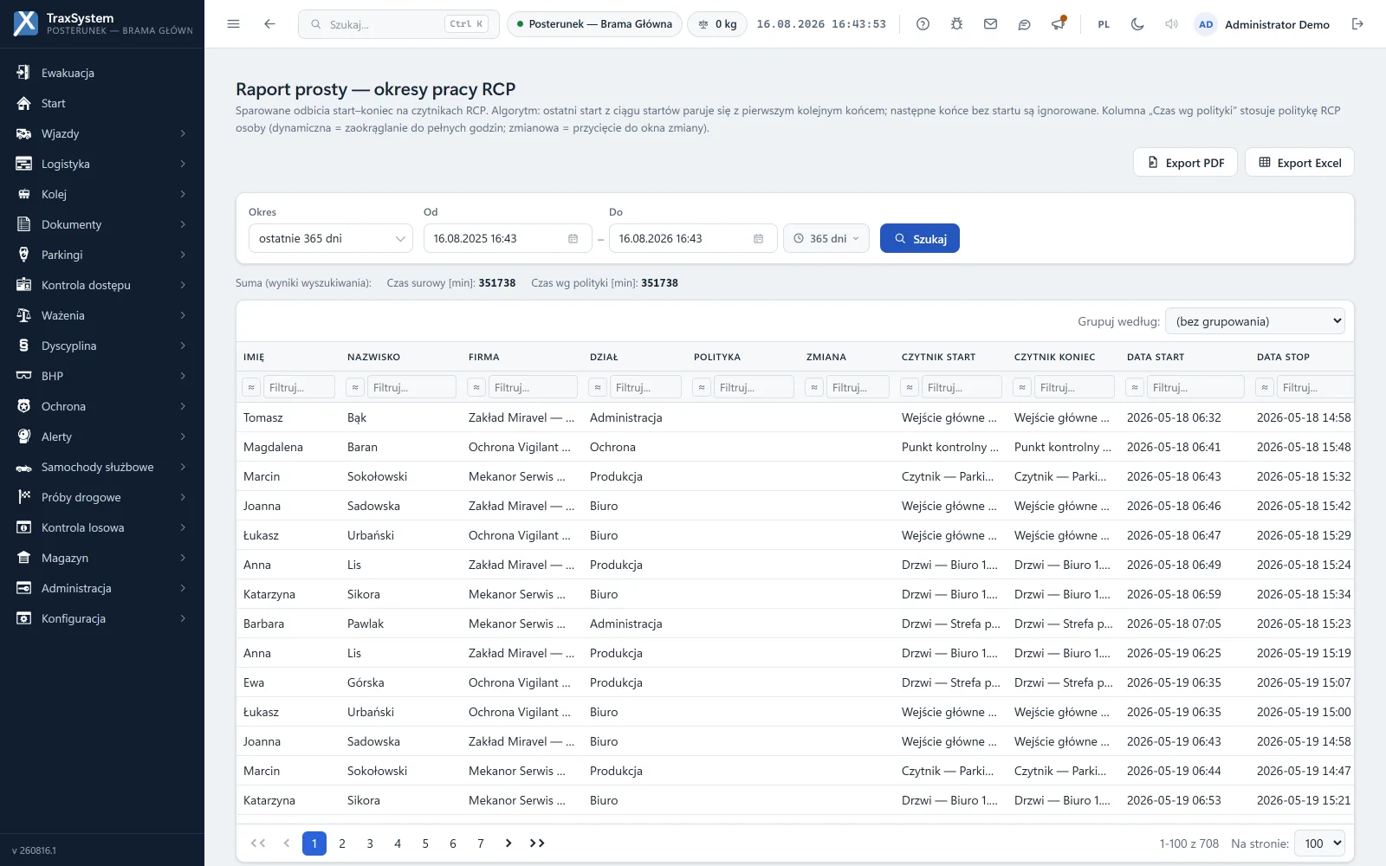
Task: Log out using the exit icon
Action: (1357, 24)
